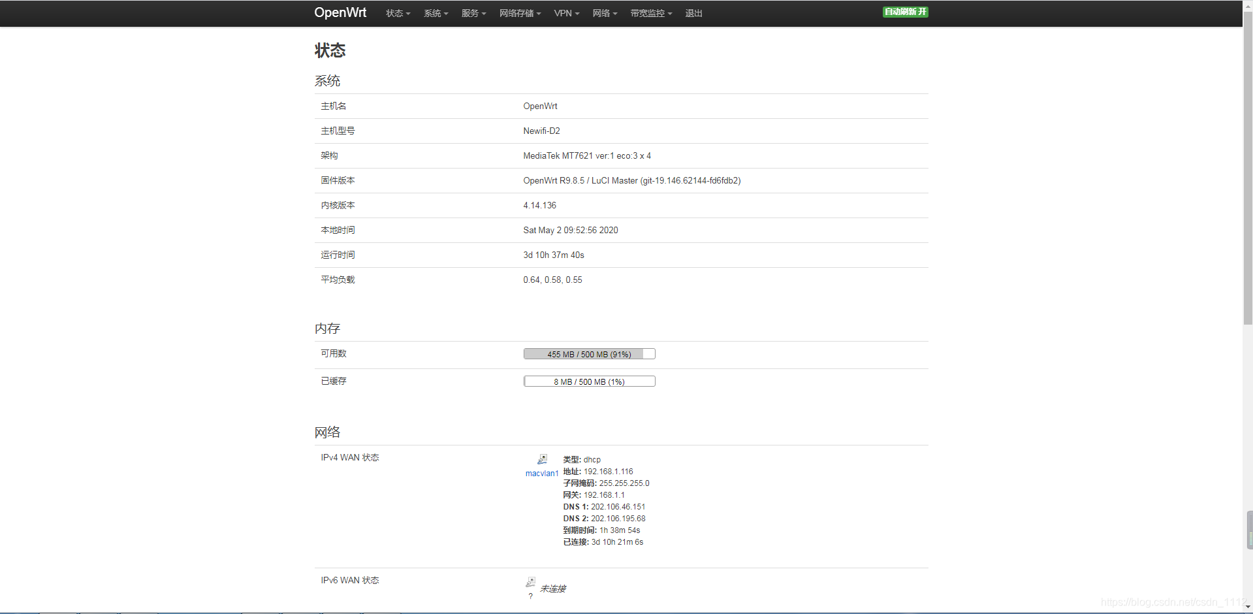Select kernel version 4.14.136
The width and height of the screenshot is (1253, 614).
pos(539,205)
